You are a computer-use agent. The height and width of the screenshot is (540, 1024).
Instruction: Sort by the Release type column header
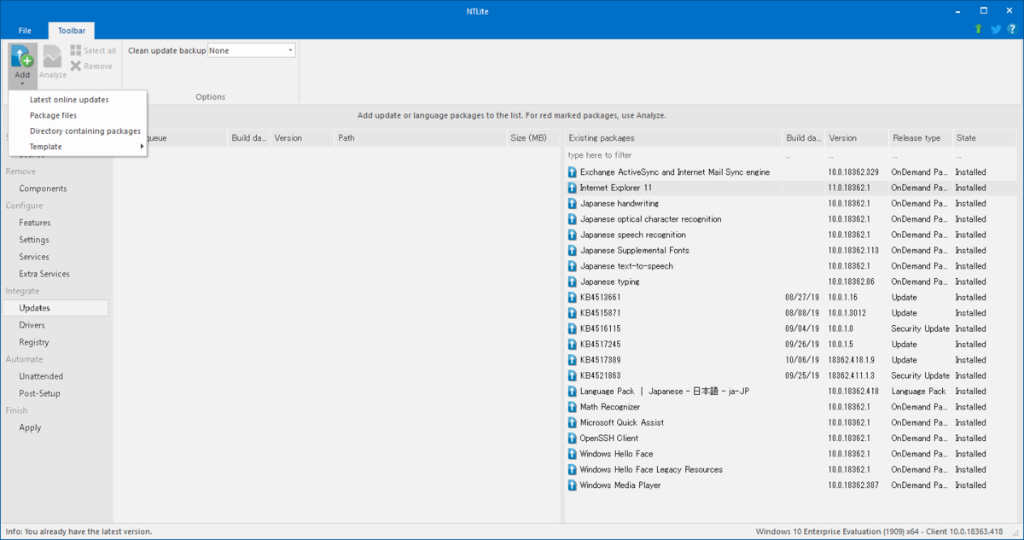pyautogui.click(x=920, y=138)
